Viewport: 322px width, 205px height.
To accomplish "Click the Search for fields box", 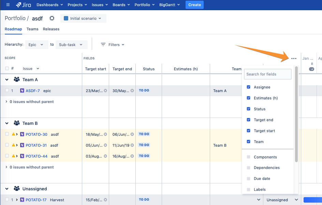I will (x=268, y=74).
